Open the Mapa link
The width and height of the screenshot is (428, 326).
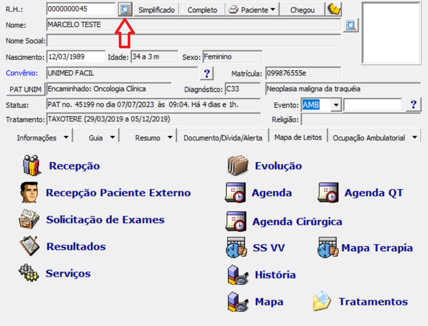click(269, 302)
